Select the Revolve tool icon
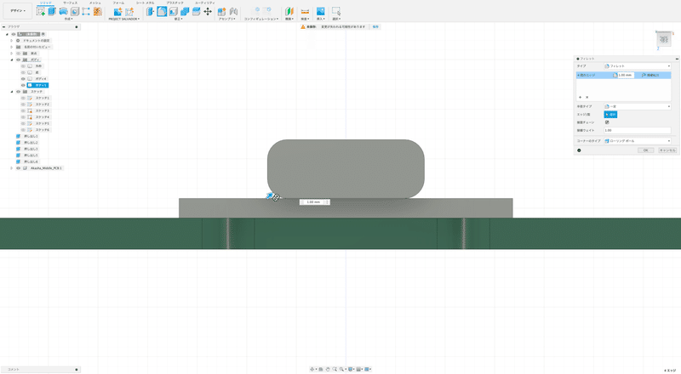Image resolution: width=681 pixels, height=374 pixels. [63, 12]
